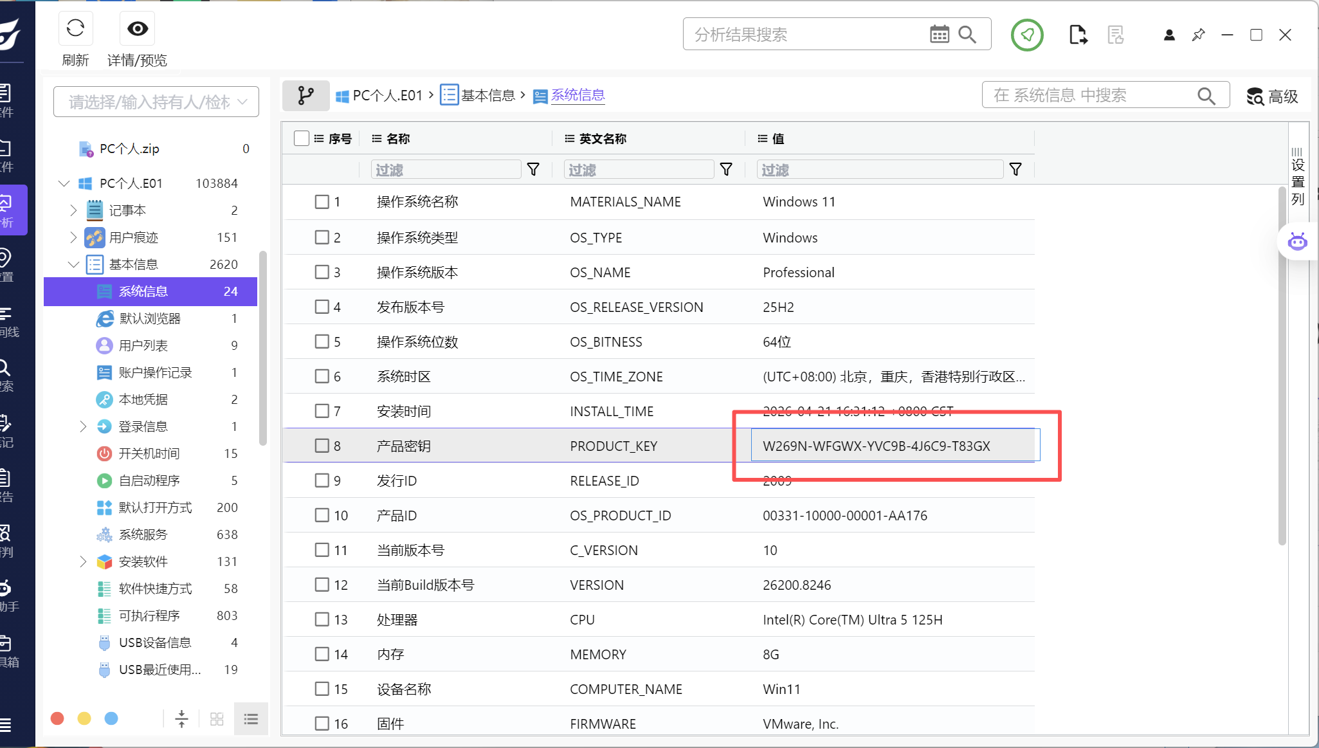The image size is (1319, 748).
Task: Collapse the PC个人.E01 tree node
Action: click(64, 183)
